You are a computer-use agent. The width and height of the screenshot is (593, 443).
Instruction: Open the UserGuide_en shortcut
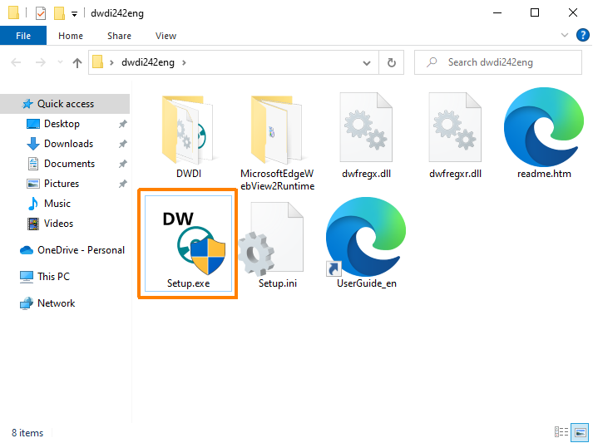[x=364, y=243]
